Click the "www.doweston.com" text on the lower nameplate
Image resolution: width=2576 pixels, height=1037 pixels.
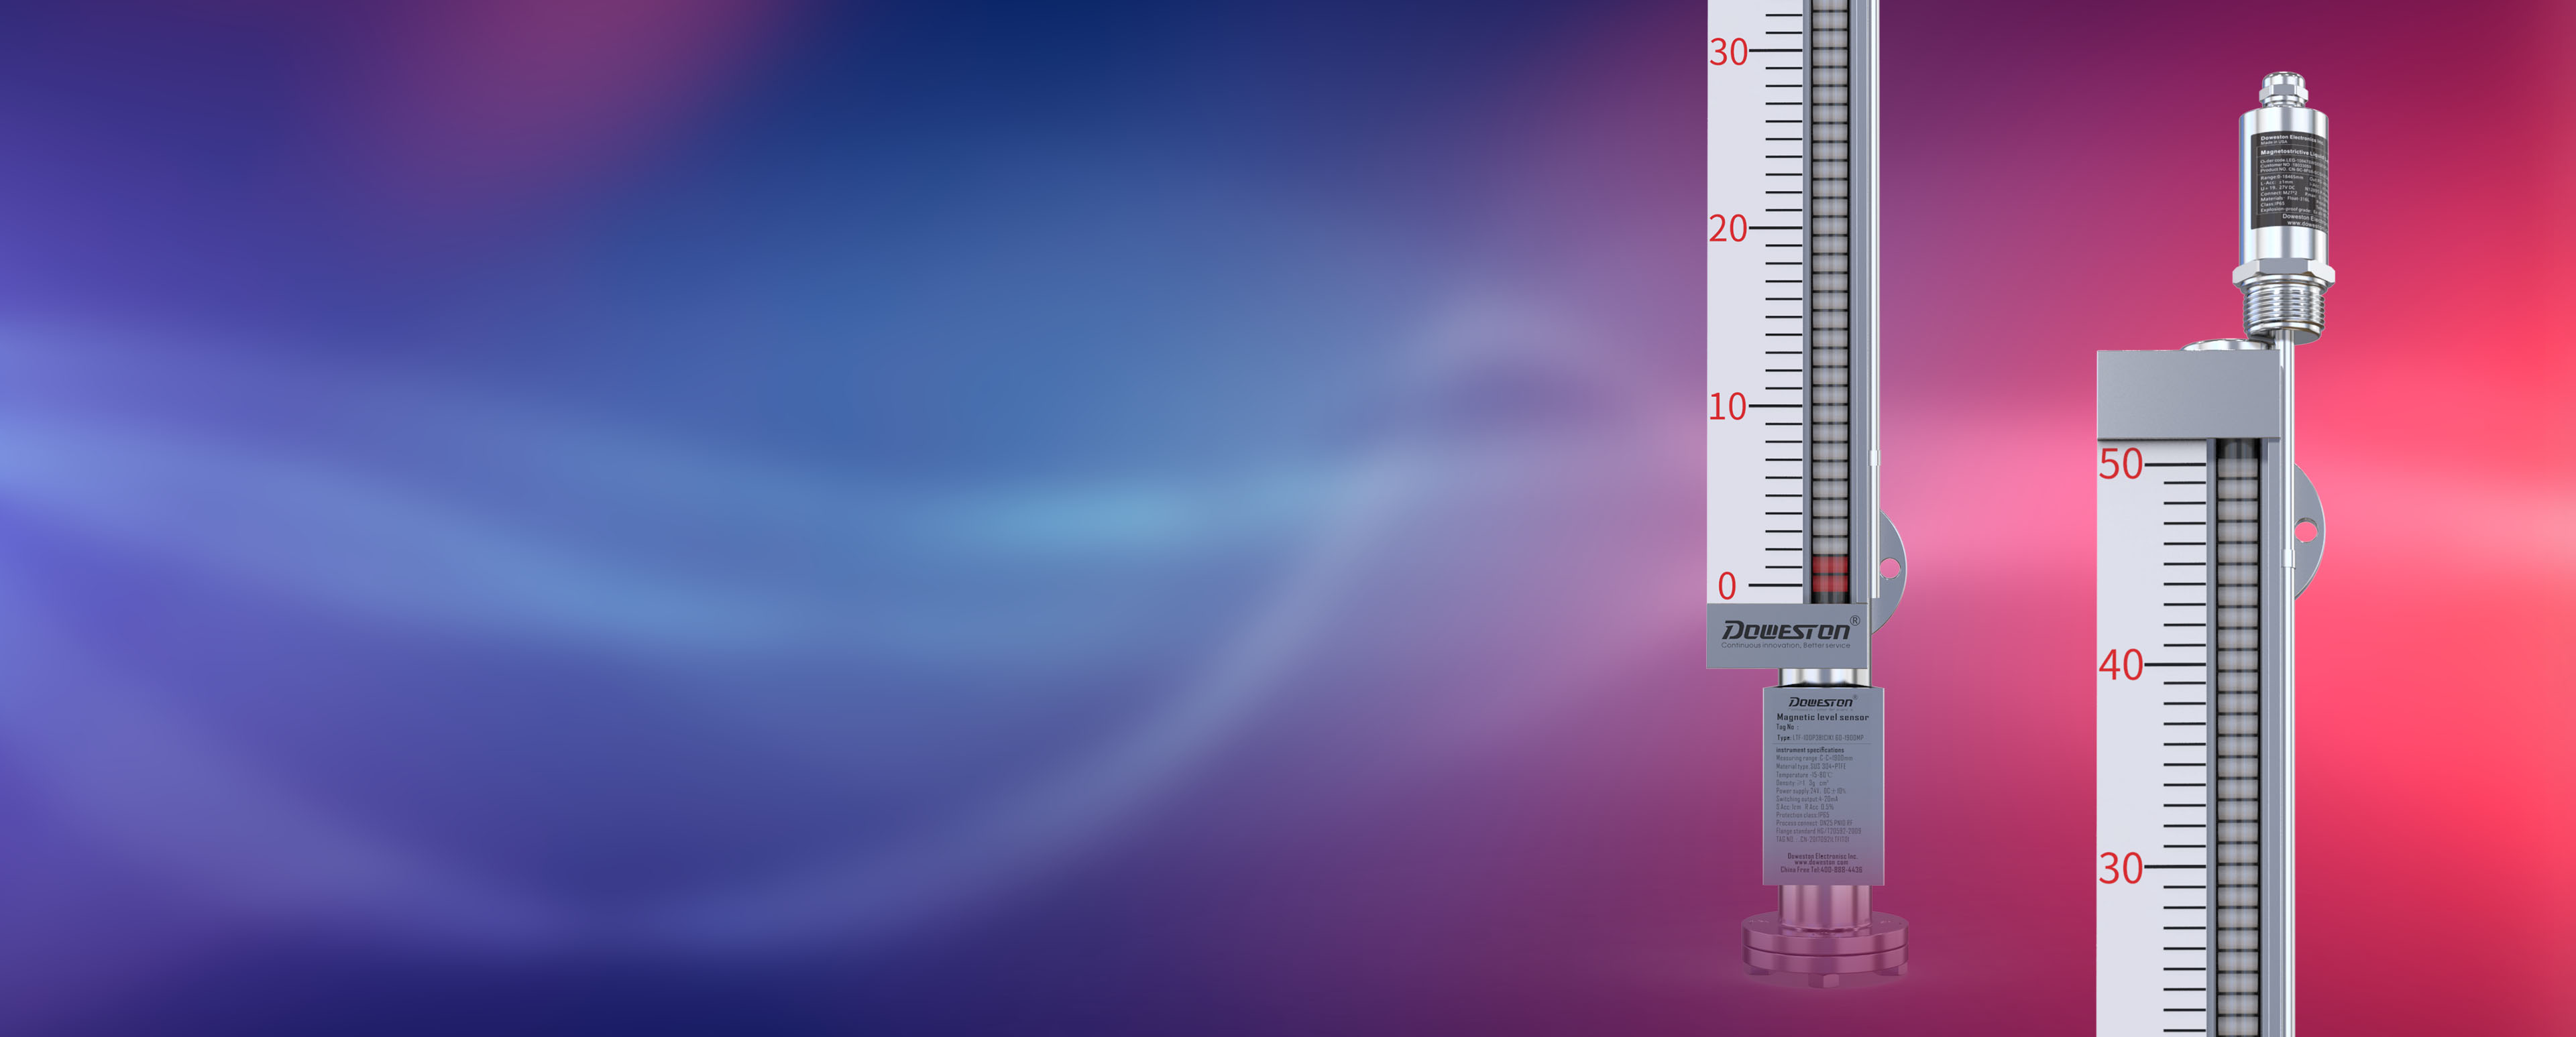(1821, 862)
